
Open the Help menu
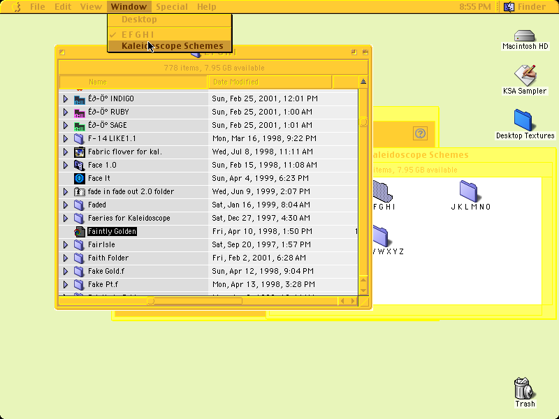(x=206, y=7)
